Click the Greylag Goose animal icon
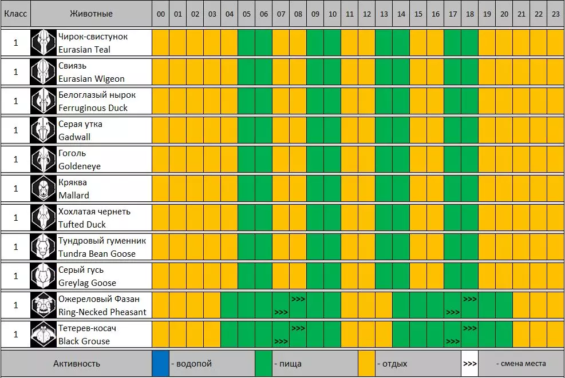This screenshot has width=565, height=378. tap(44, 276)
